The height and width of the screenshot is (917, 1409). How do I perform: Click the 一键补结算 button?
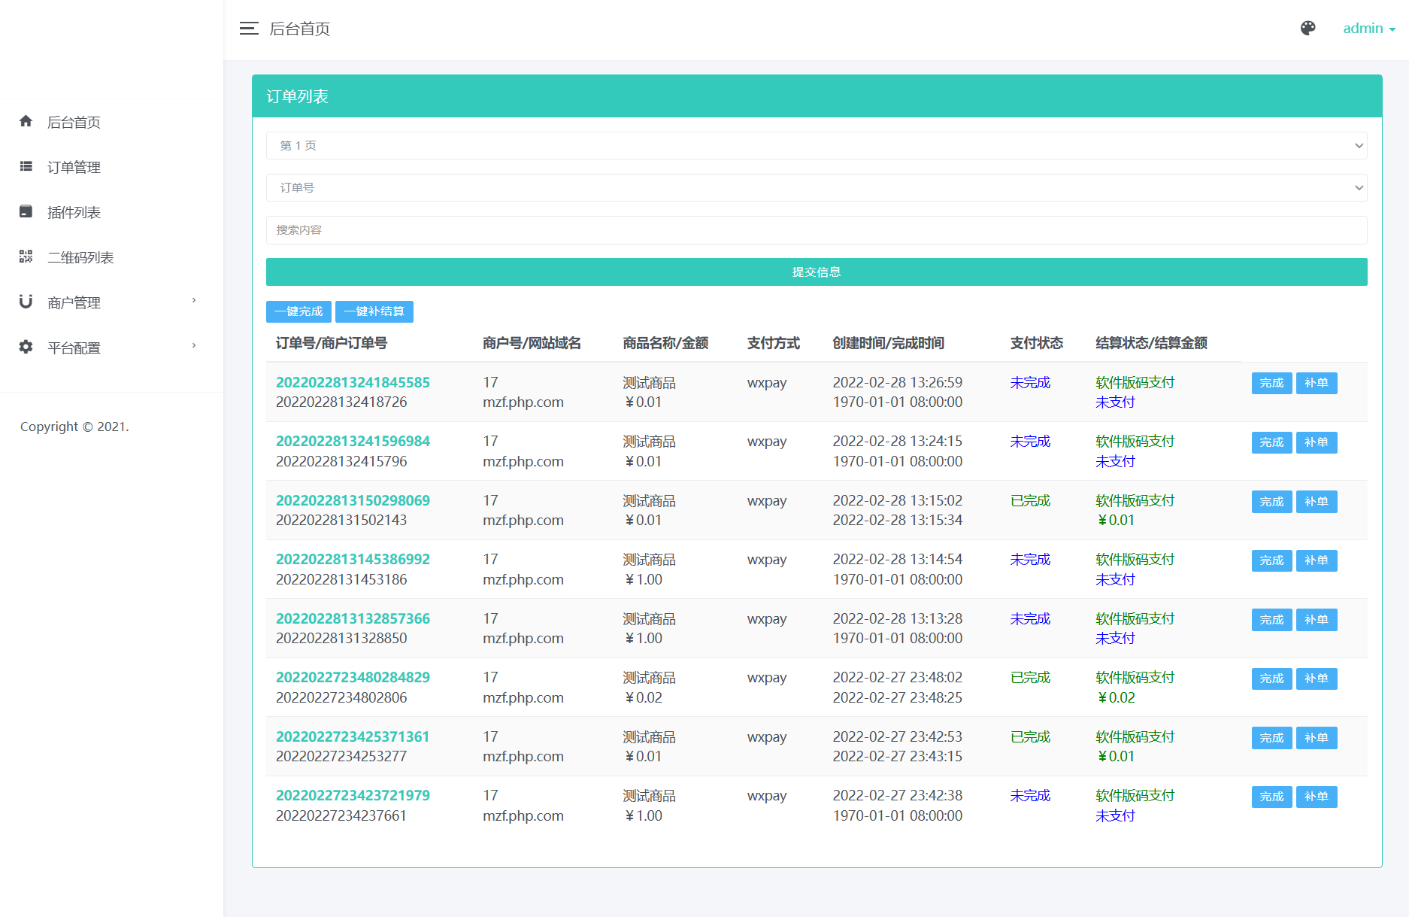tap(374, 311)
